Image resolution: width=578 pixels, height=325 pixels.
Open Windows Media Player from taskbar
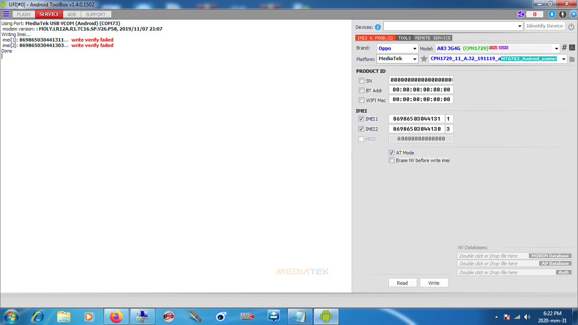coord(89,316)
